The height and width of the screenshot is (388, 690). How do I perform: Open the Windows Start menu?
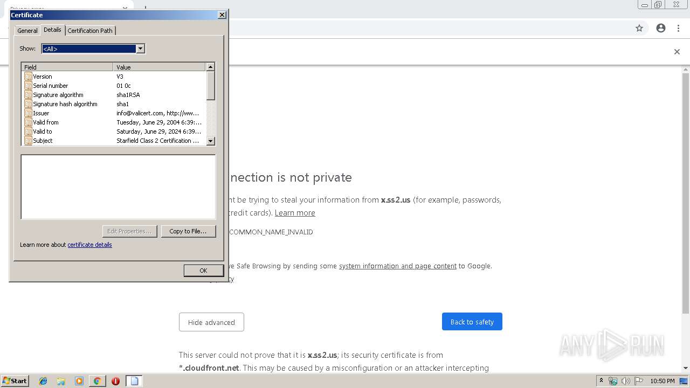[15, 381]
